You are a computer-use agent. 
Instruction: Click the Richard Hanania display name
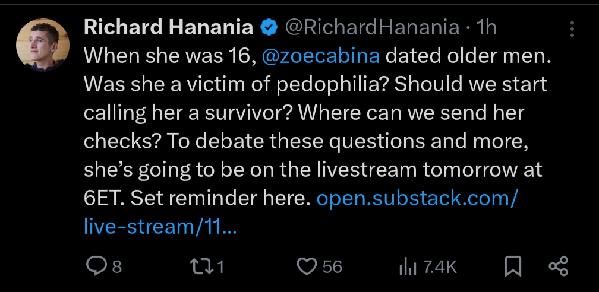[x=169, y=27]
